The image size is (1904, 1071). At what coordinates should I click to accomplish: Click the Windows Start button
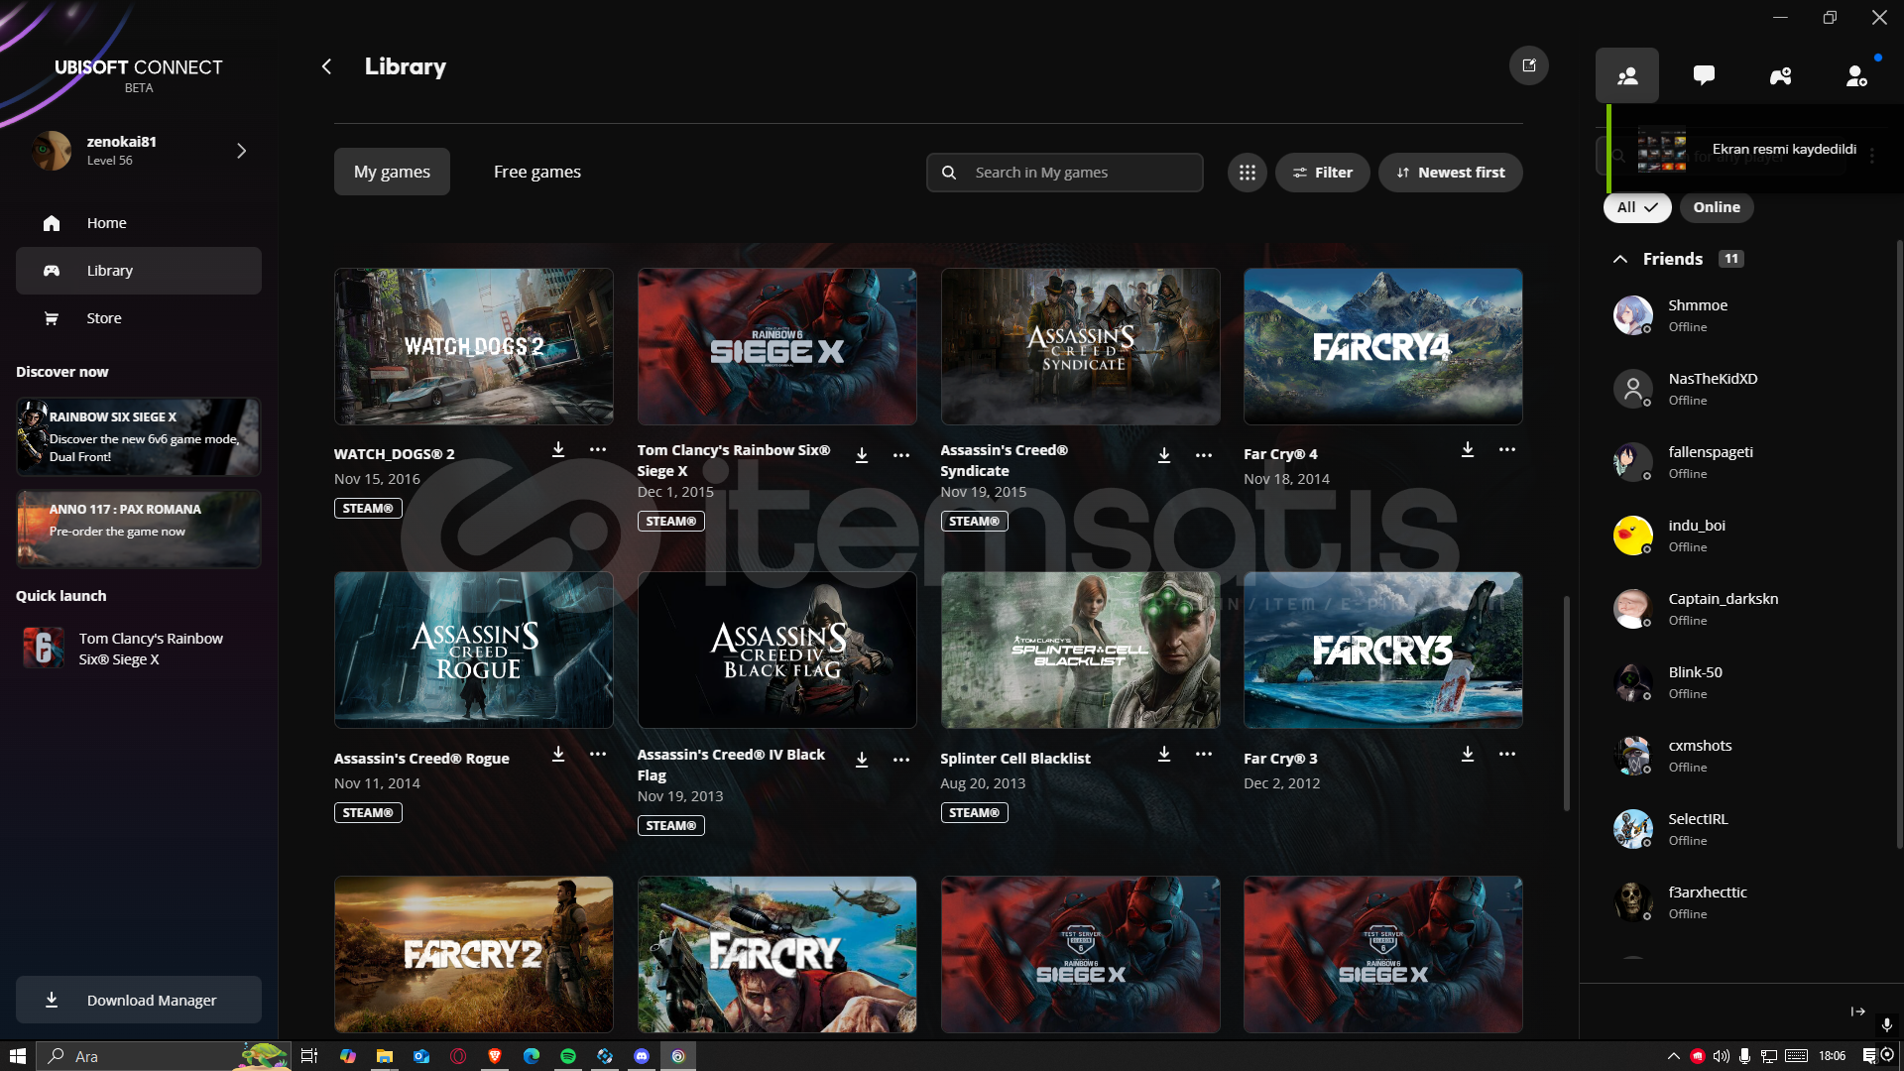click(x=18, y=1056)
